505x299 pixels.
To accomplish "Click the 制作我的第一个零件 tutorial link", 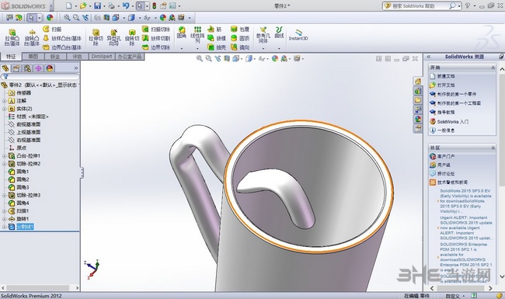I will click(x=456, y=94).
